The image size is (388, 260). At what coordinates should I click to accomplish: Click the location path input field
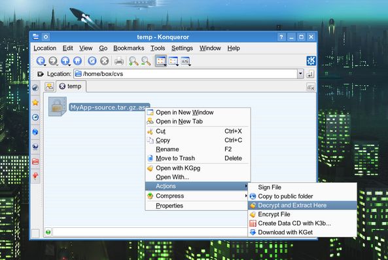[186, 74]
